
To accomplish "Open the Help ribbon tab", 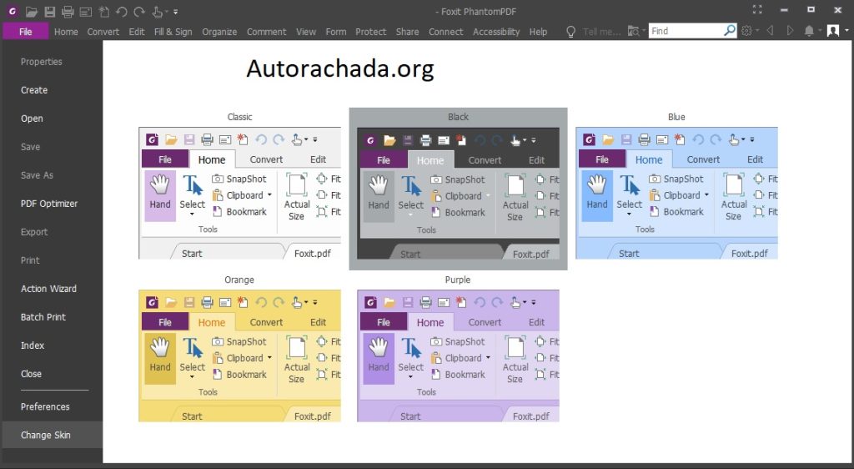I will point(538,32).
